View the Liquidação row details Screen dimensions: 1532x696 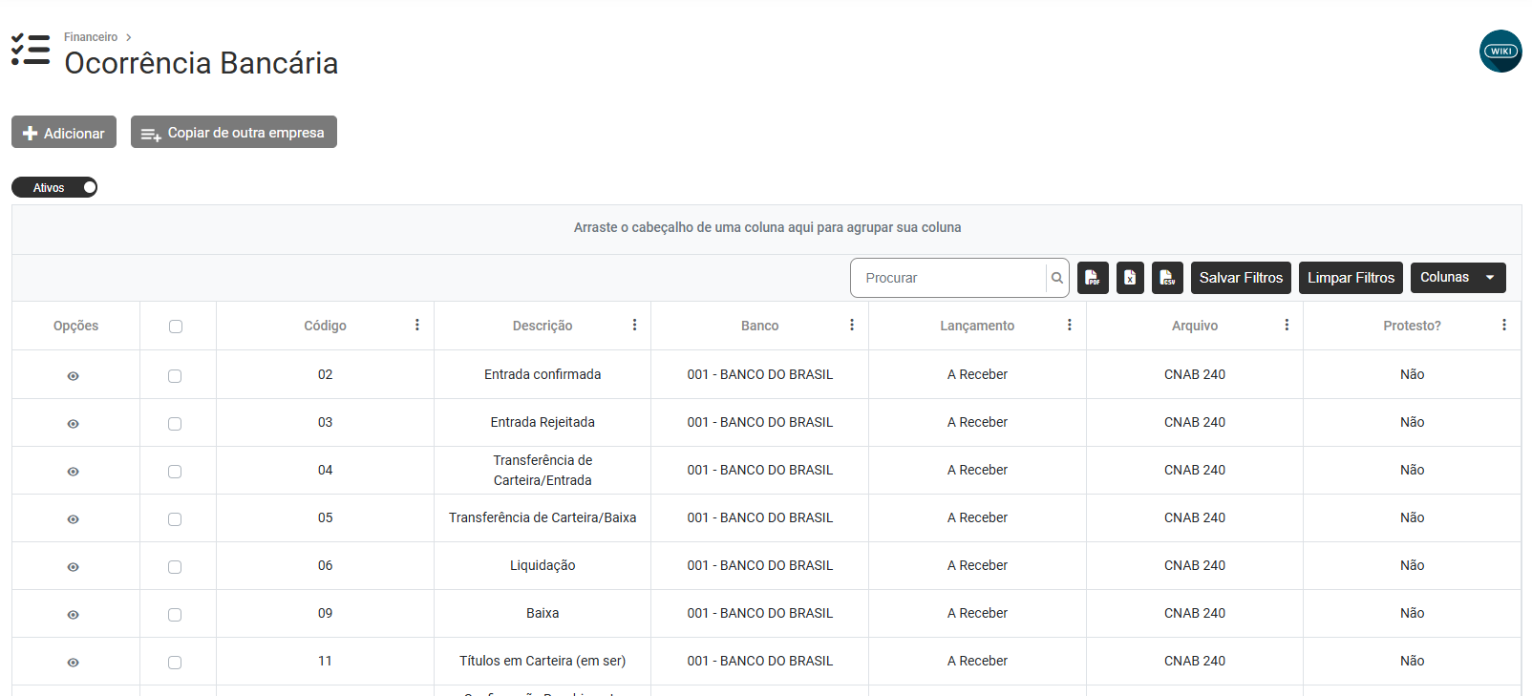point(74,567)
